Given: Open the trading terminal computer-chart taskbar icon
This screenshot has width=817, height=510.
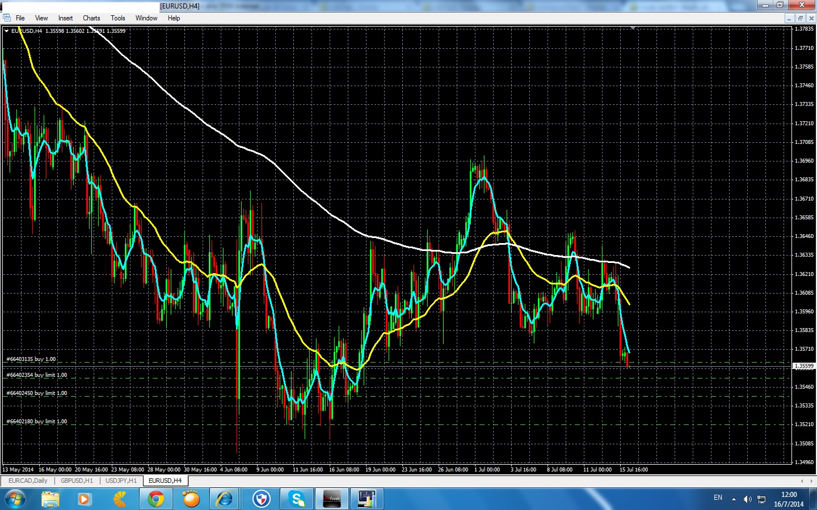Looking at the screenshot, I should point(367,499).
